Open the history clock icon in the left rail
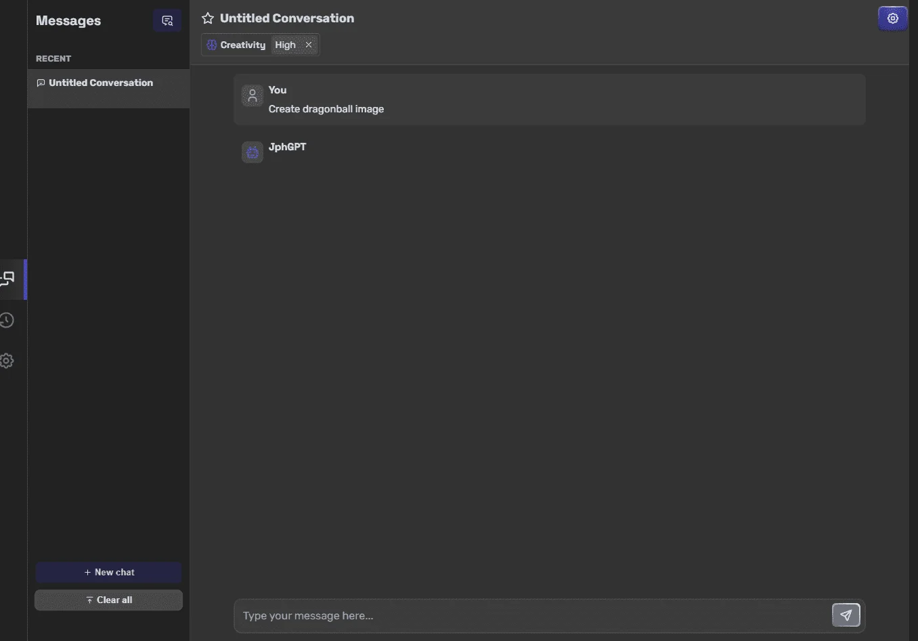Screen dimensions: 918x641 [x=7, y=320]
